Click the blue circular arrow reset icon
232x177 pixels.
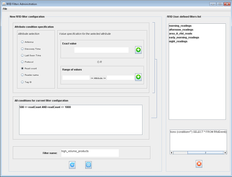[72, 165]
